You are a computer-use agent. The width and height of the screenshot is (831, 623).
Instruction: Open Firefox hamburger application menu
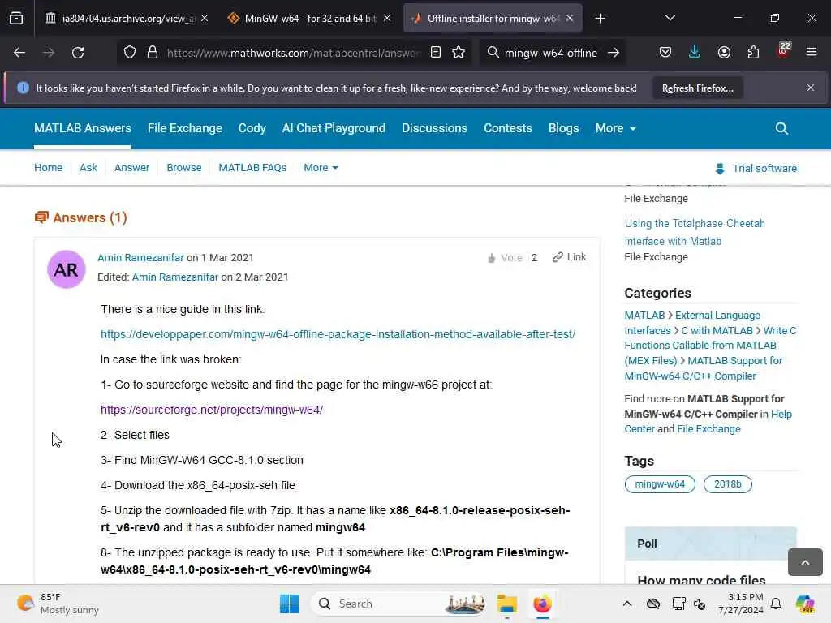pos(812,53)
